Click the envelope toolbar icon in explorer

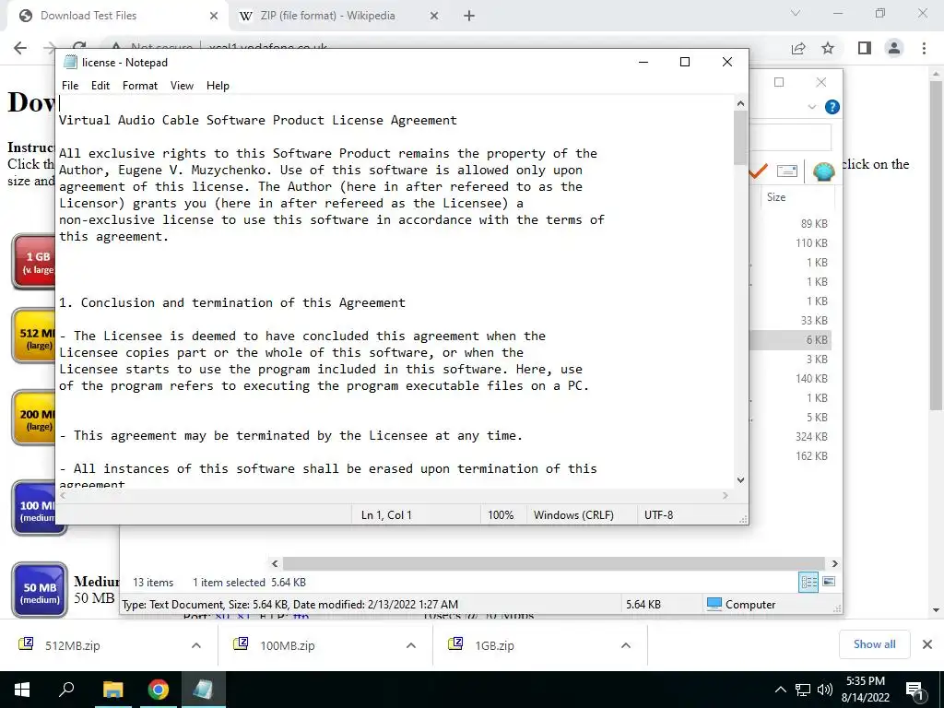[787, 171]
